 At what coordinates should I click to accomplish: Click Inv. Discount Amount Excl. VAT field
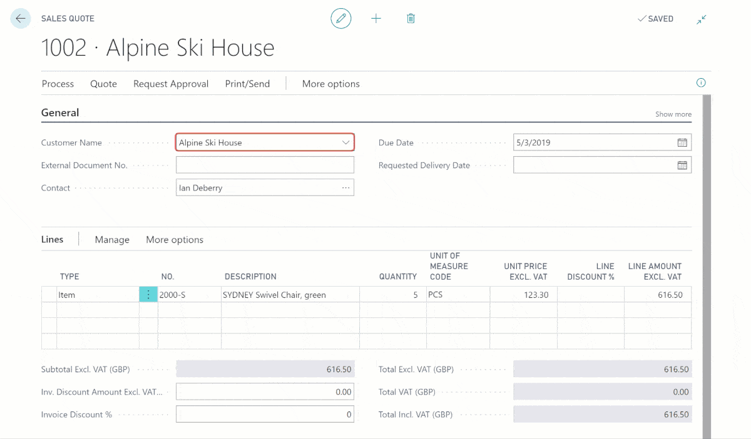click(265, 392)
